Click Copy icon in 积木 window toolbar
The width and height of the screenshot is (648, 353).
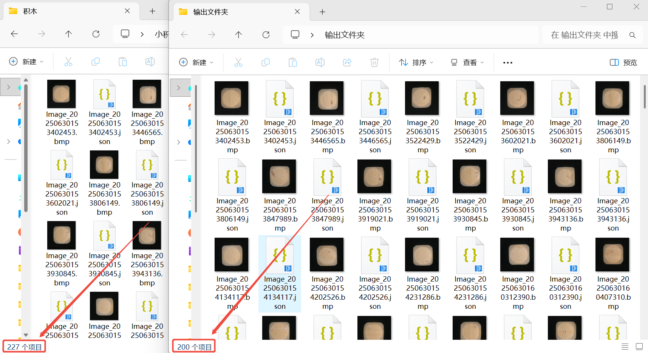click(x=96, y=62)
